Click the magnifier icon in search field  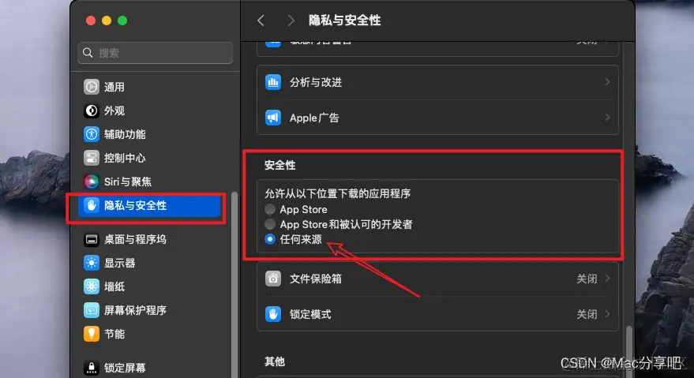pyautogui.click(x=88, y=53)
